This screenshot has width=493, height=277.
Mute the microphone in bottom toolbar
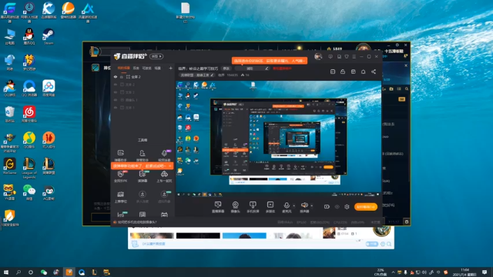point(287,207)
